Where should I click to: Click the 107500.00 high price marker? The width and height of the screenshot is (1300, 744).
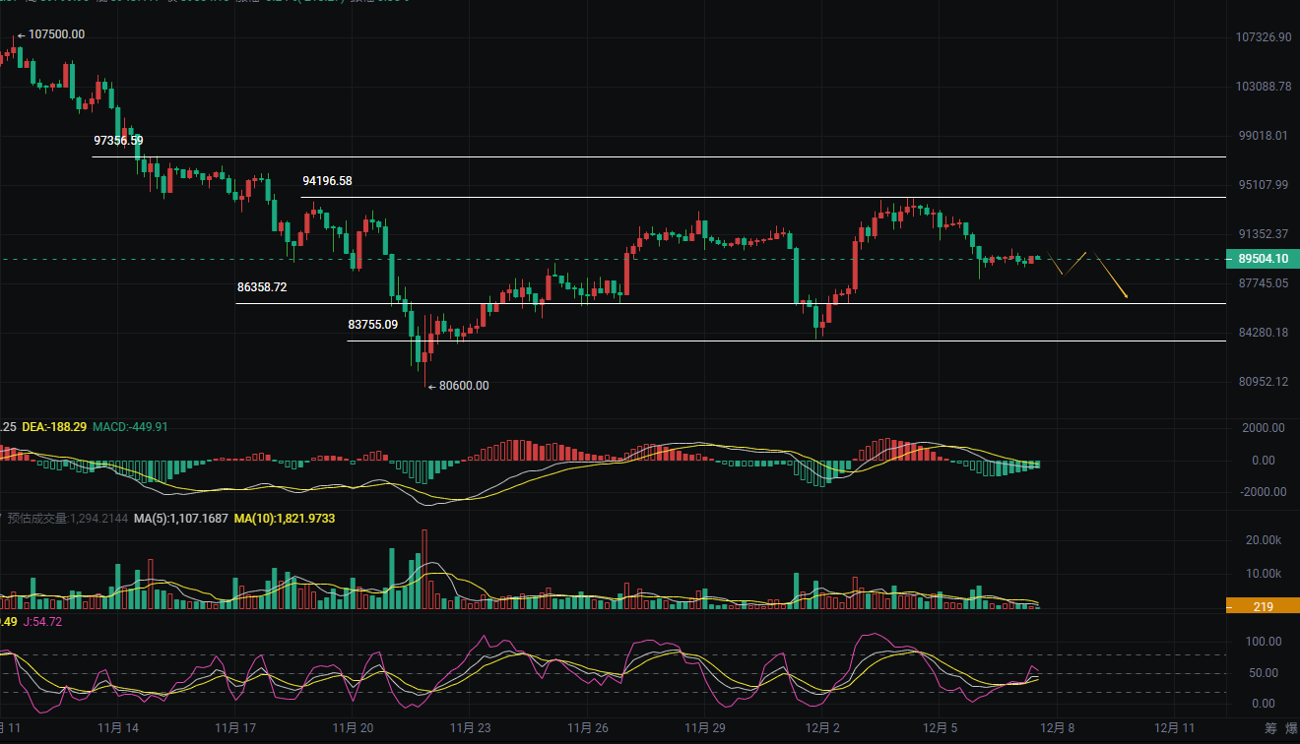56,34
